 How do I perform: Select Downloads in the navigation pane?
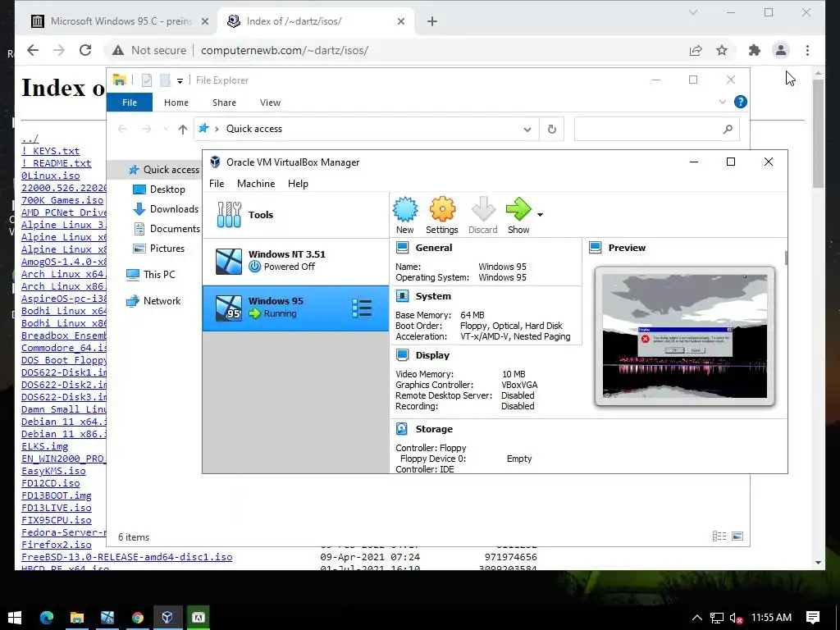(x=166, y=209)
